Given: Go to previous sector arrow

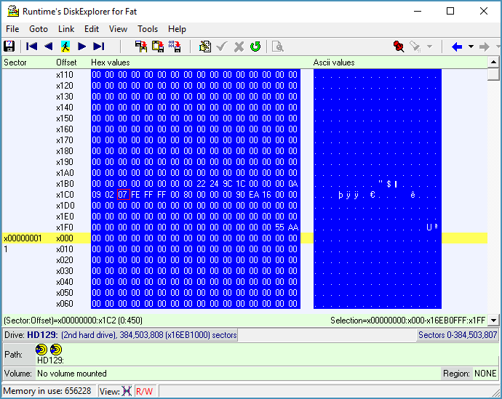Looking at the screenshot, I should pos(49,47).
